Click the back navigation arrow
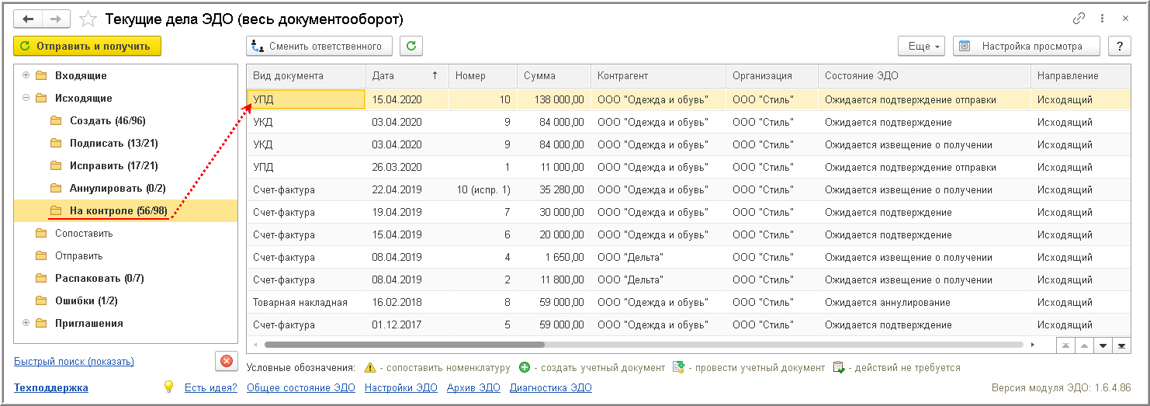Viewport: 1150px width, 406px height. 29,19
